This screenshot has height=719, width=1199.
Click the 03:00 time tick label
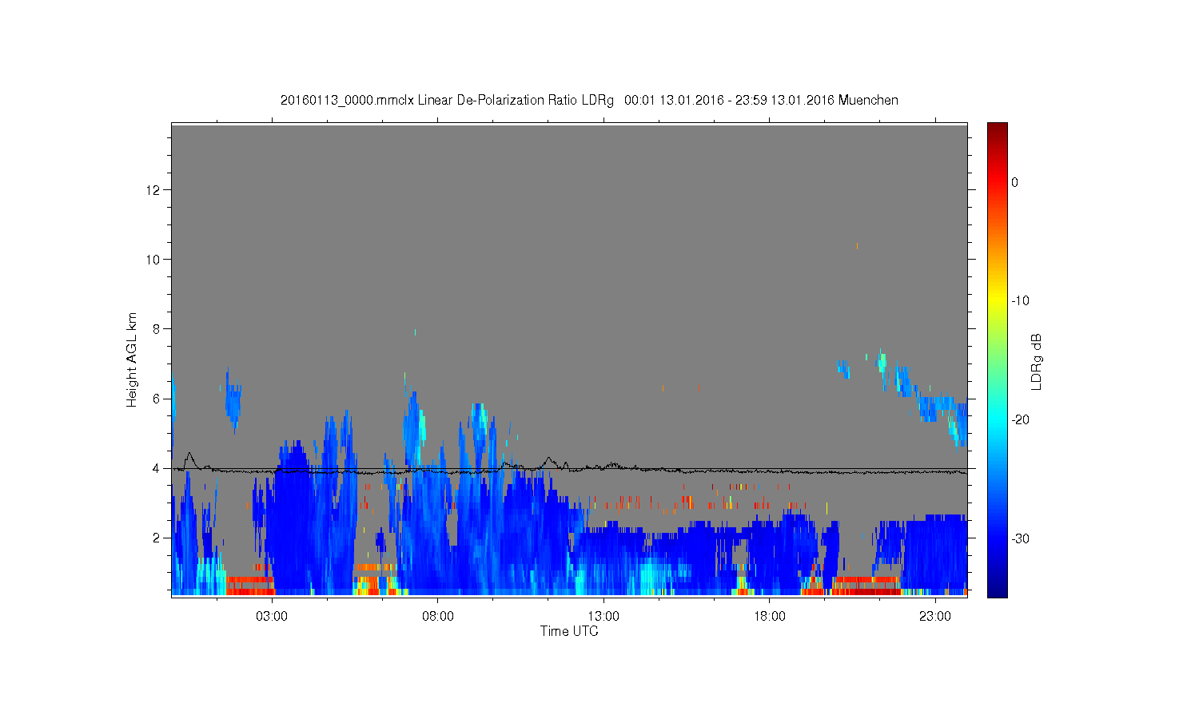[272, 617]
